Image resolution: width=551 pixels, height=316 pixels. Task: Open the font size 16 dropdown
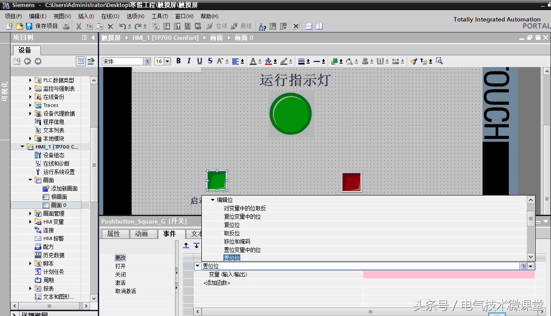167,61
